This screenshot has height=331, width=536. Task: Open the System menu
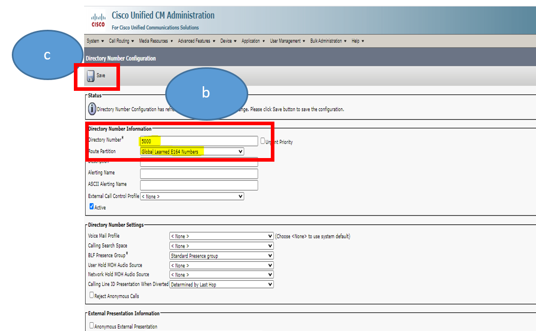(x=95, y=41)
